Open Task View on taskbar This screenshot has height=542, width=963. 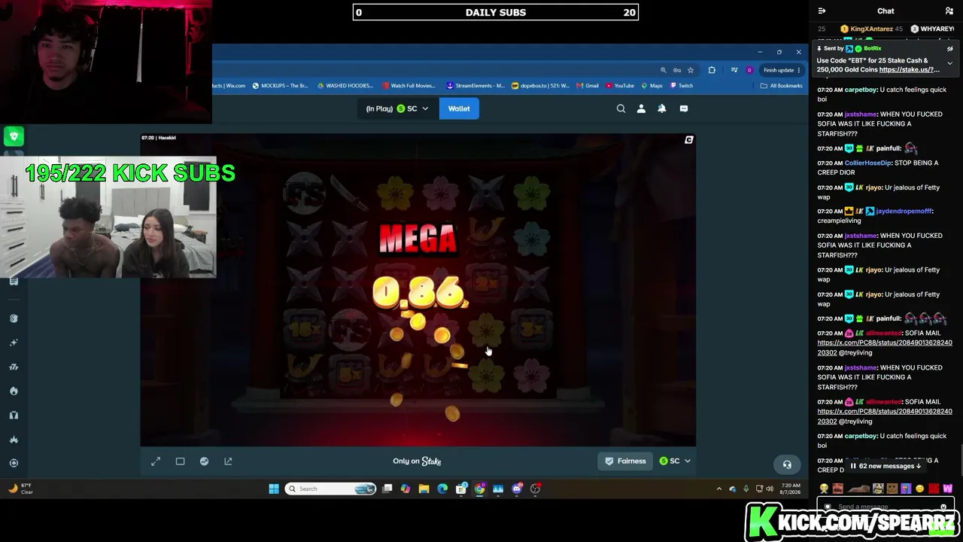(387, 489)
